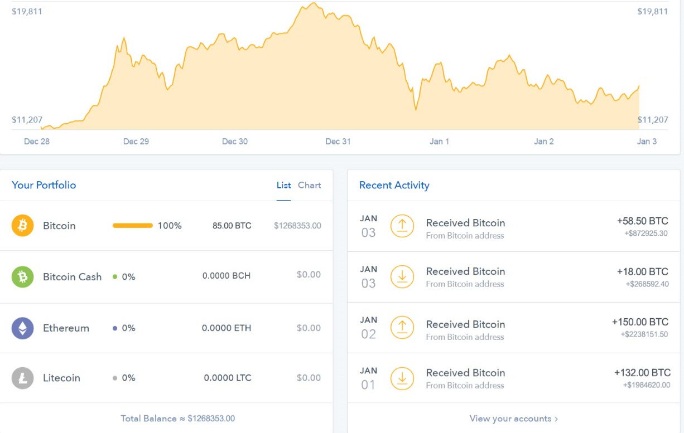
Task: Select the Ethereum row name
Action: coord(66,328)
